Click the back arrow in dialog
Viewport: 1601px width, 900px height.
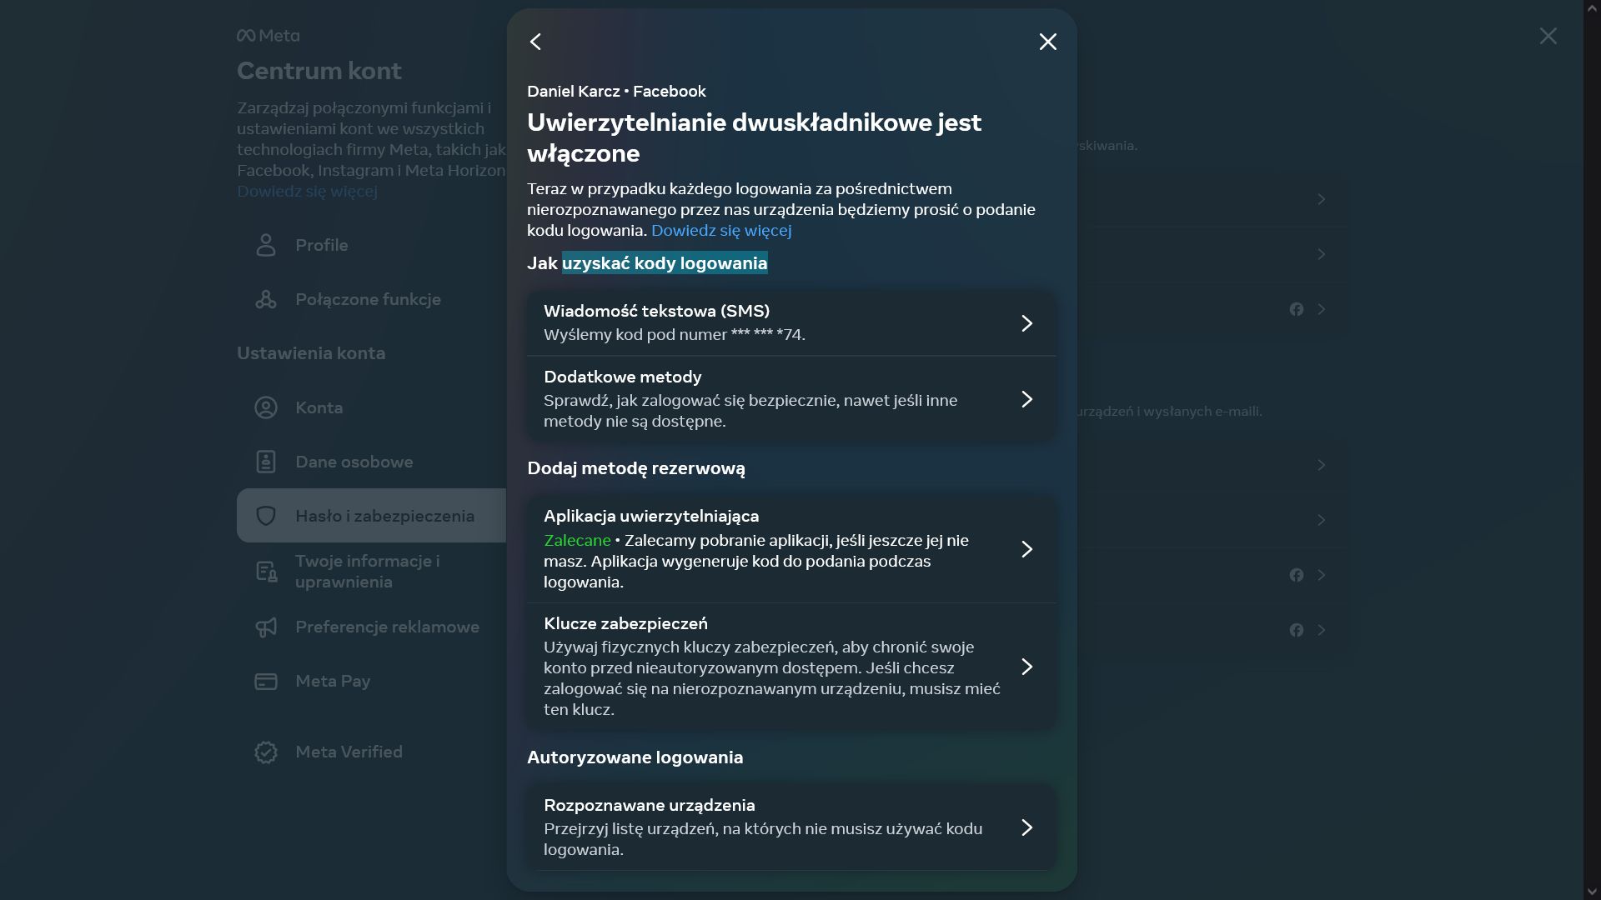[x=536, y=42]
